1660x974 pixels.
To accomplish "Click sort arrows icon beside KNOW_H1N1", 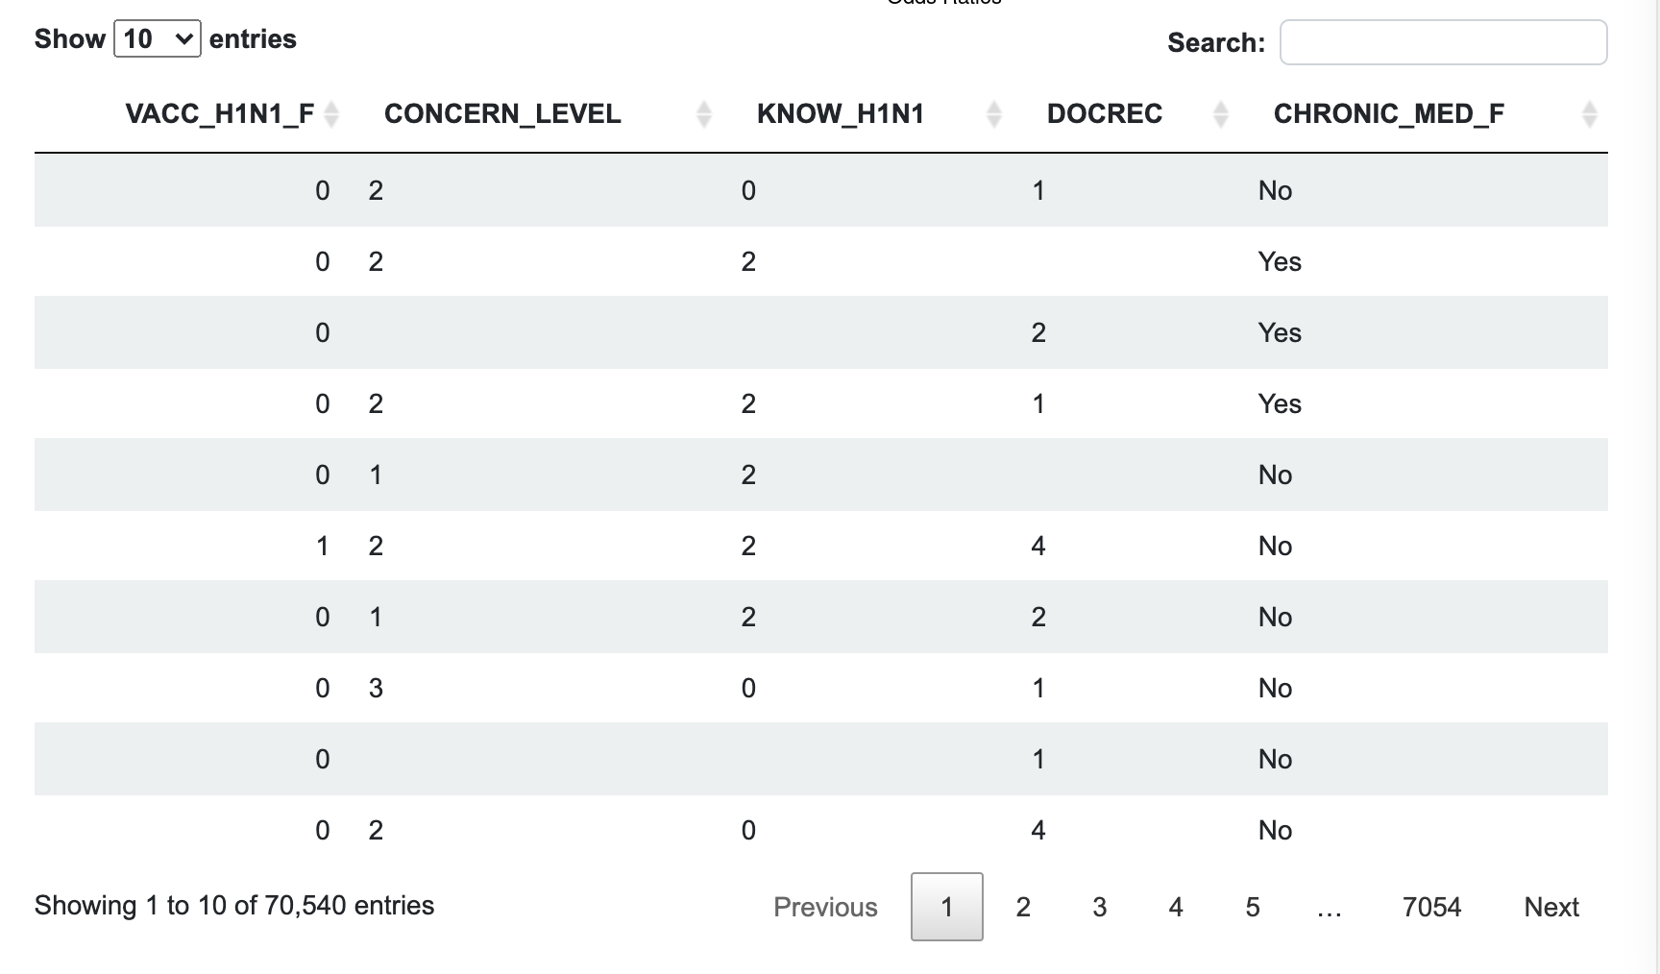I will click(x=994, y=114).
